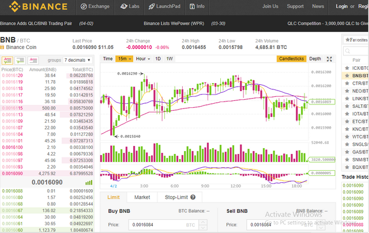Toggle favorite star for BQX/BTC
The height and width of the screenshot is (233, 369).
[347, 167]
